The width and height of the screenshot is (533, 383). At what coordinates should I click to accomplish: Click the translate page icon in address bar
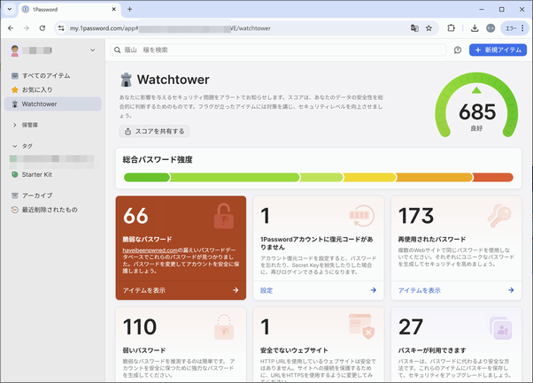(412, 27)
